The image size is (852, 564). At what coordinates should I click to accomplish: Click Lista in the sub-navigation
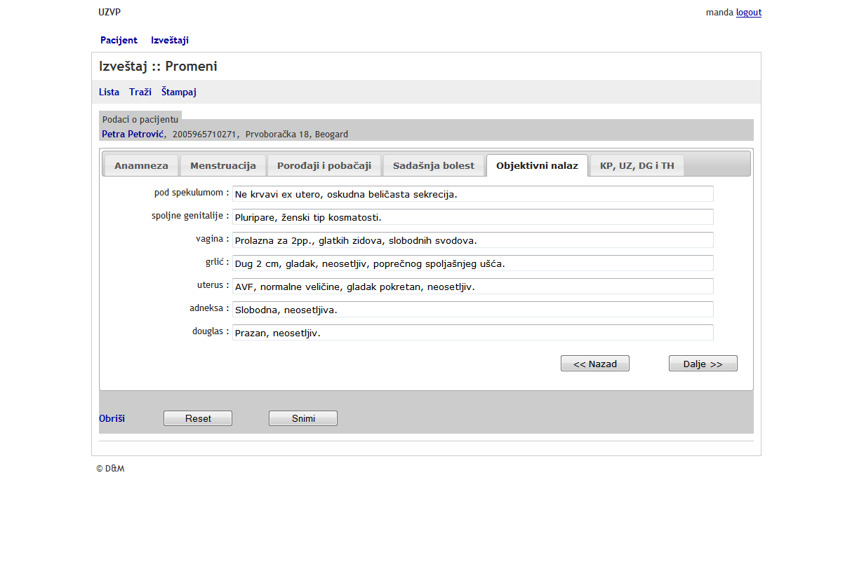[x=109, y=92]
